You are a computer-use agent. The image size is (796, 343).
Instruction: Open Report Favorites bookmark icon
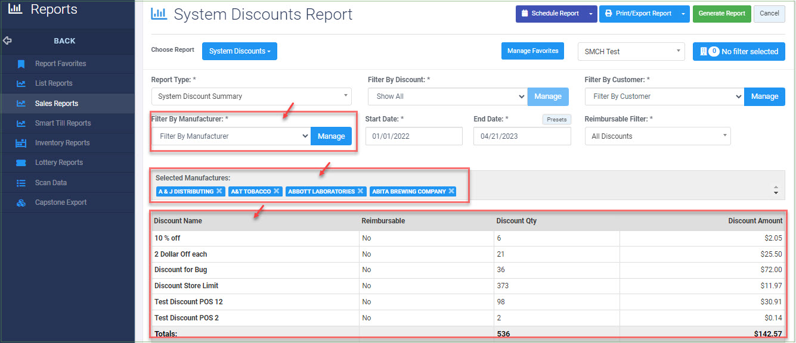[x=21, y=64]
